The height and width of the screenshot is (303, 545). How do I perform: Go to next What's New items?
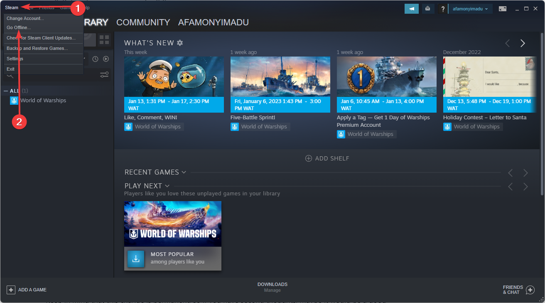pos(523,43)
